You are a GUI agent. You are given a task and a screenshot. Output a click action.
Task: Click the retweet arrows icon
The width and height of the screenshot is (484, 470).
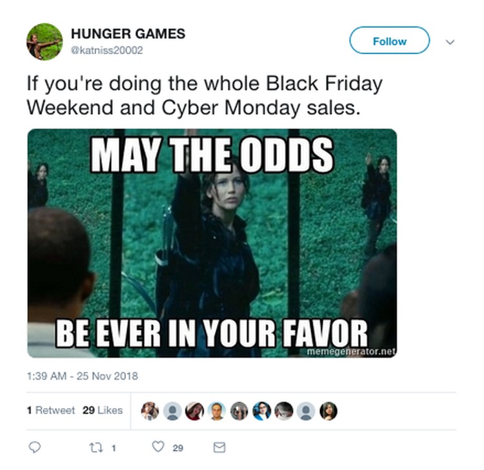(x=96, y=447)
